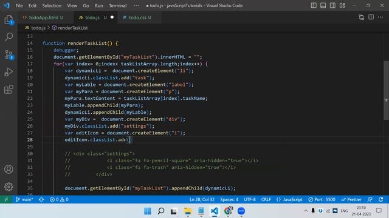The height and width of the screenshot is (218, 389).
Task: Click the Prettier status item
Action: pyautogui.click(x=351, y=199)
